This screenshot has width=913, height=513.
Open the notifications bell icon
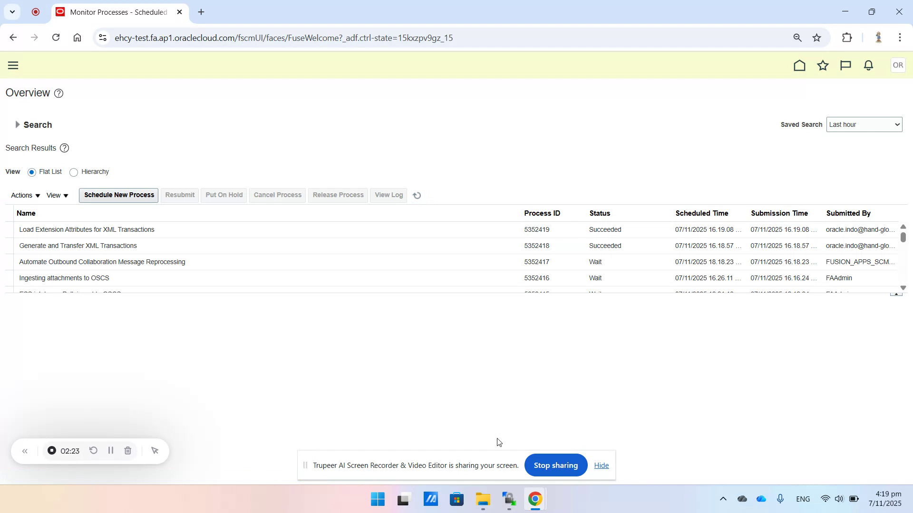point(868,65)
